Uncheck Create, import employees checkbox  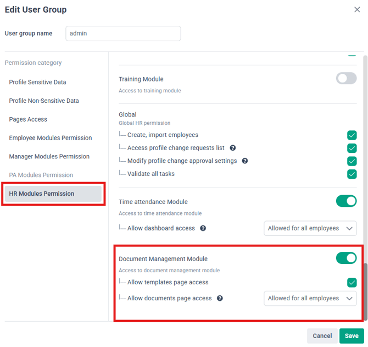(352, 135)
